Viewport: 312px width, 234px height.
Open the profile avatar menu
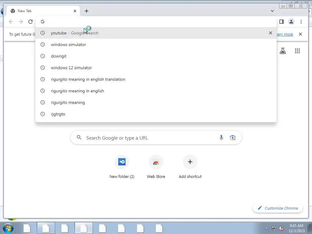click(291, 22)
